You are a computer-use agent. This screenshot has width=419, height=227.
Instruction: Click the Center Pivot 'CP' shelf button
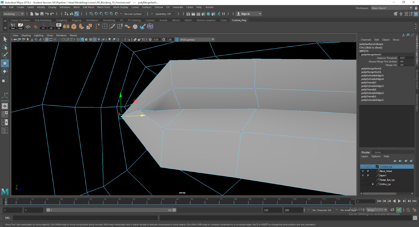coord(51,26)
